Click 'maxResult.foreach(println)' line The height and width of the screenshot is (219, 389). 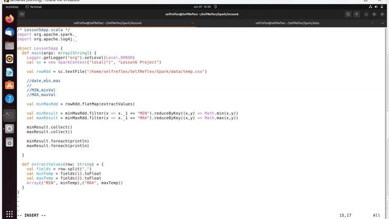[58, 145]
